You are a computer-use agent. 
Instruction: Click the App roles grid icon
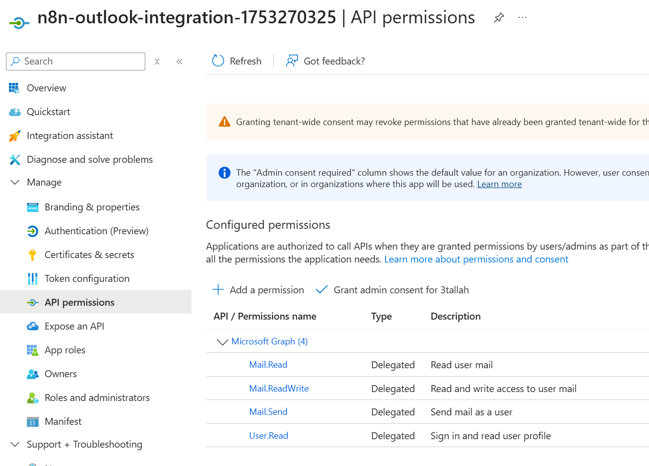point(33,350)
